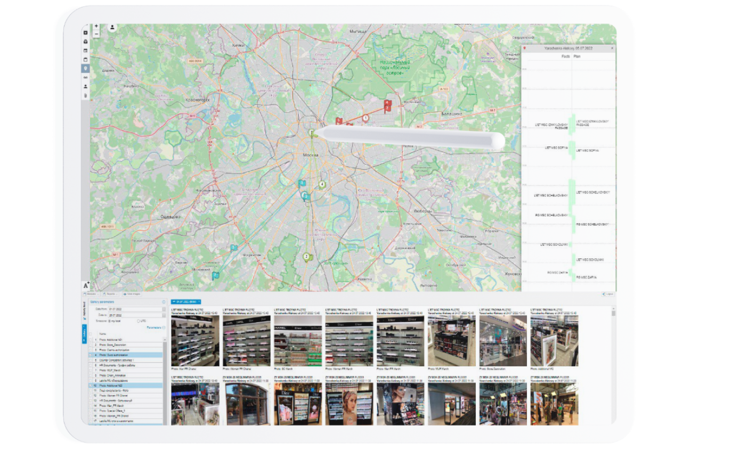Close the Yaroshenko Aleksey schedule panel
The image size is (731, 451).
click(x=612, y=48)
